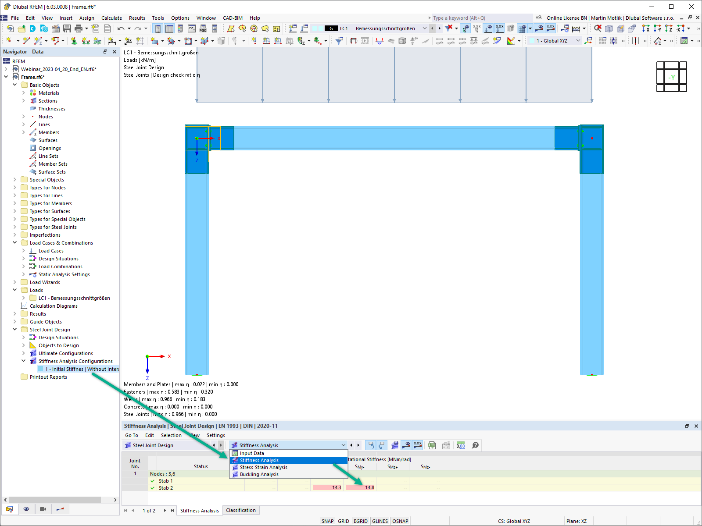Enable SNAP mode in the status bar
The image size is (702, 526).
coord(327,521)
